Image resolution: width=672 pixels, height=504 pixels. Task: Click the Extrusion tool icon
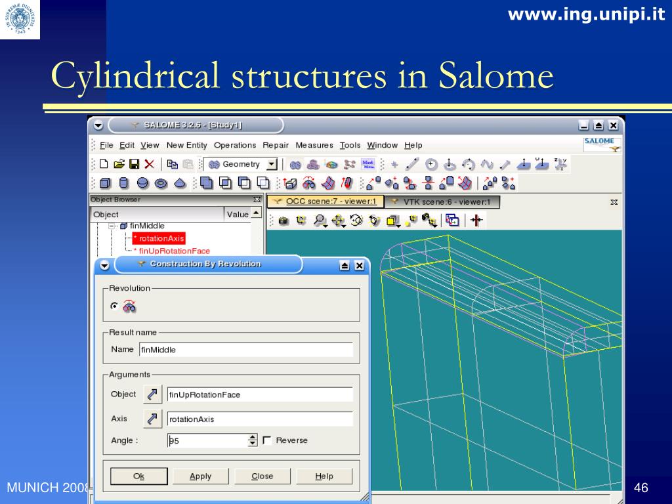pos(290,184)
